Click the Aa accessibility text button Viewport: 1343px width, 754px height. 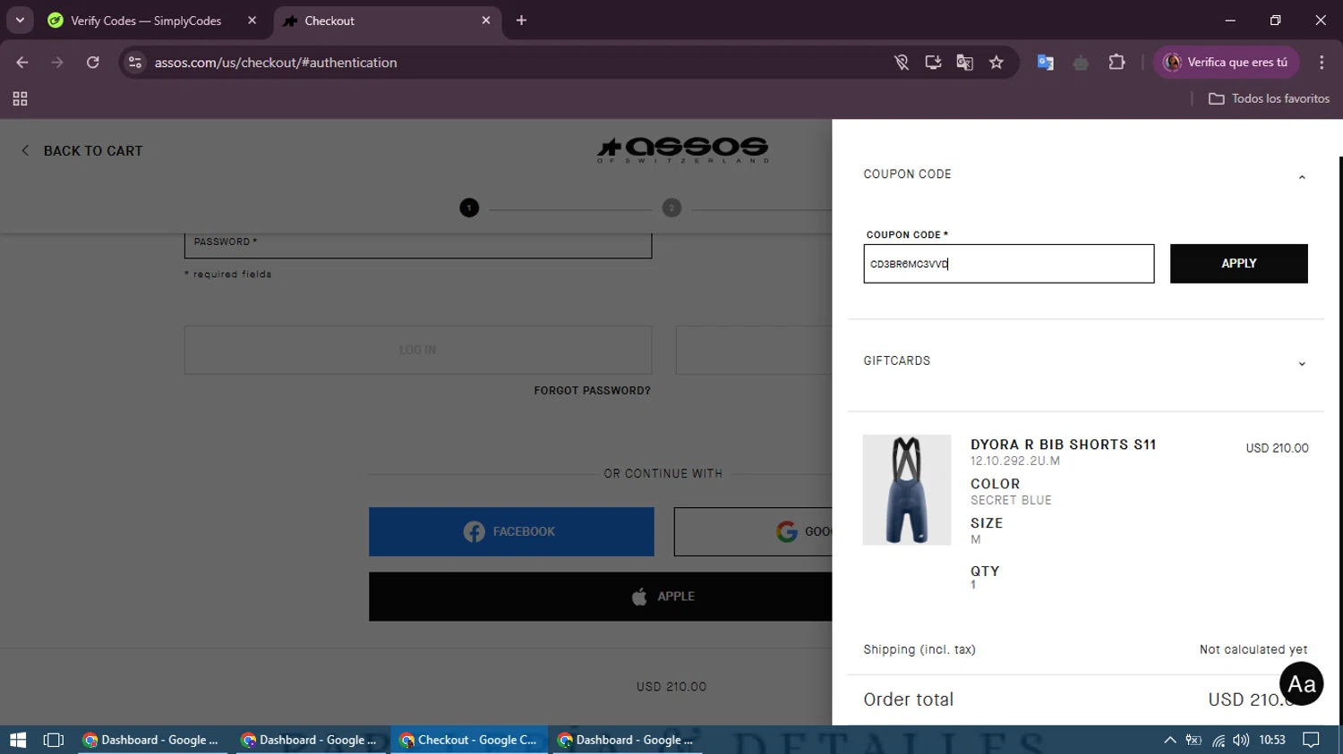pyautogui.click(x=1301, y=684)
